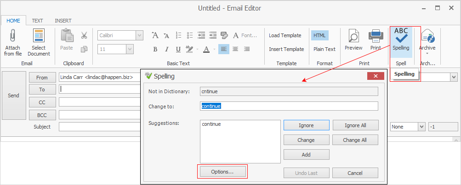This screenshot has height=185, width=461.
Task: Switch to the TEXT ribbon tab
Action: point(37,21)
